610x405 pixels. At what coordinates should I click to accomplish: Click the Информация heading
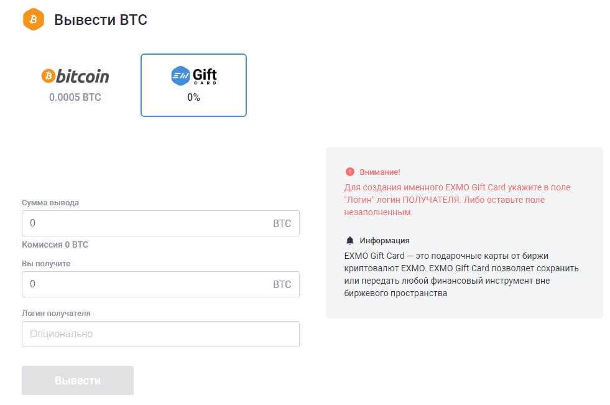pos(384,240)
